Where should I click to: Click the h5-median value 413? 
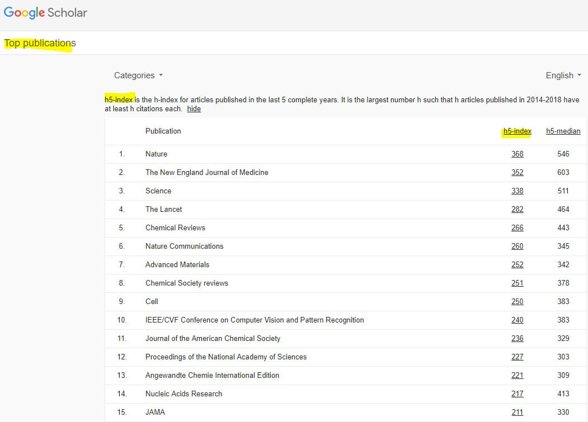(x=563, y=393)
